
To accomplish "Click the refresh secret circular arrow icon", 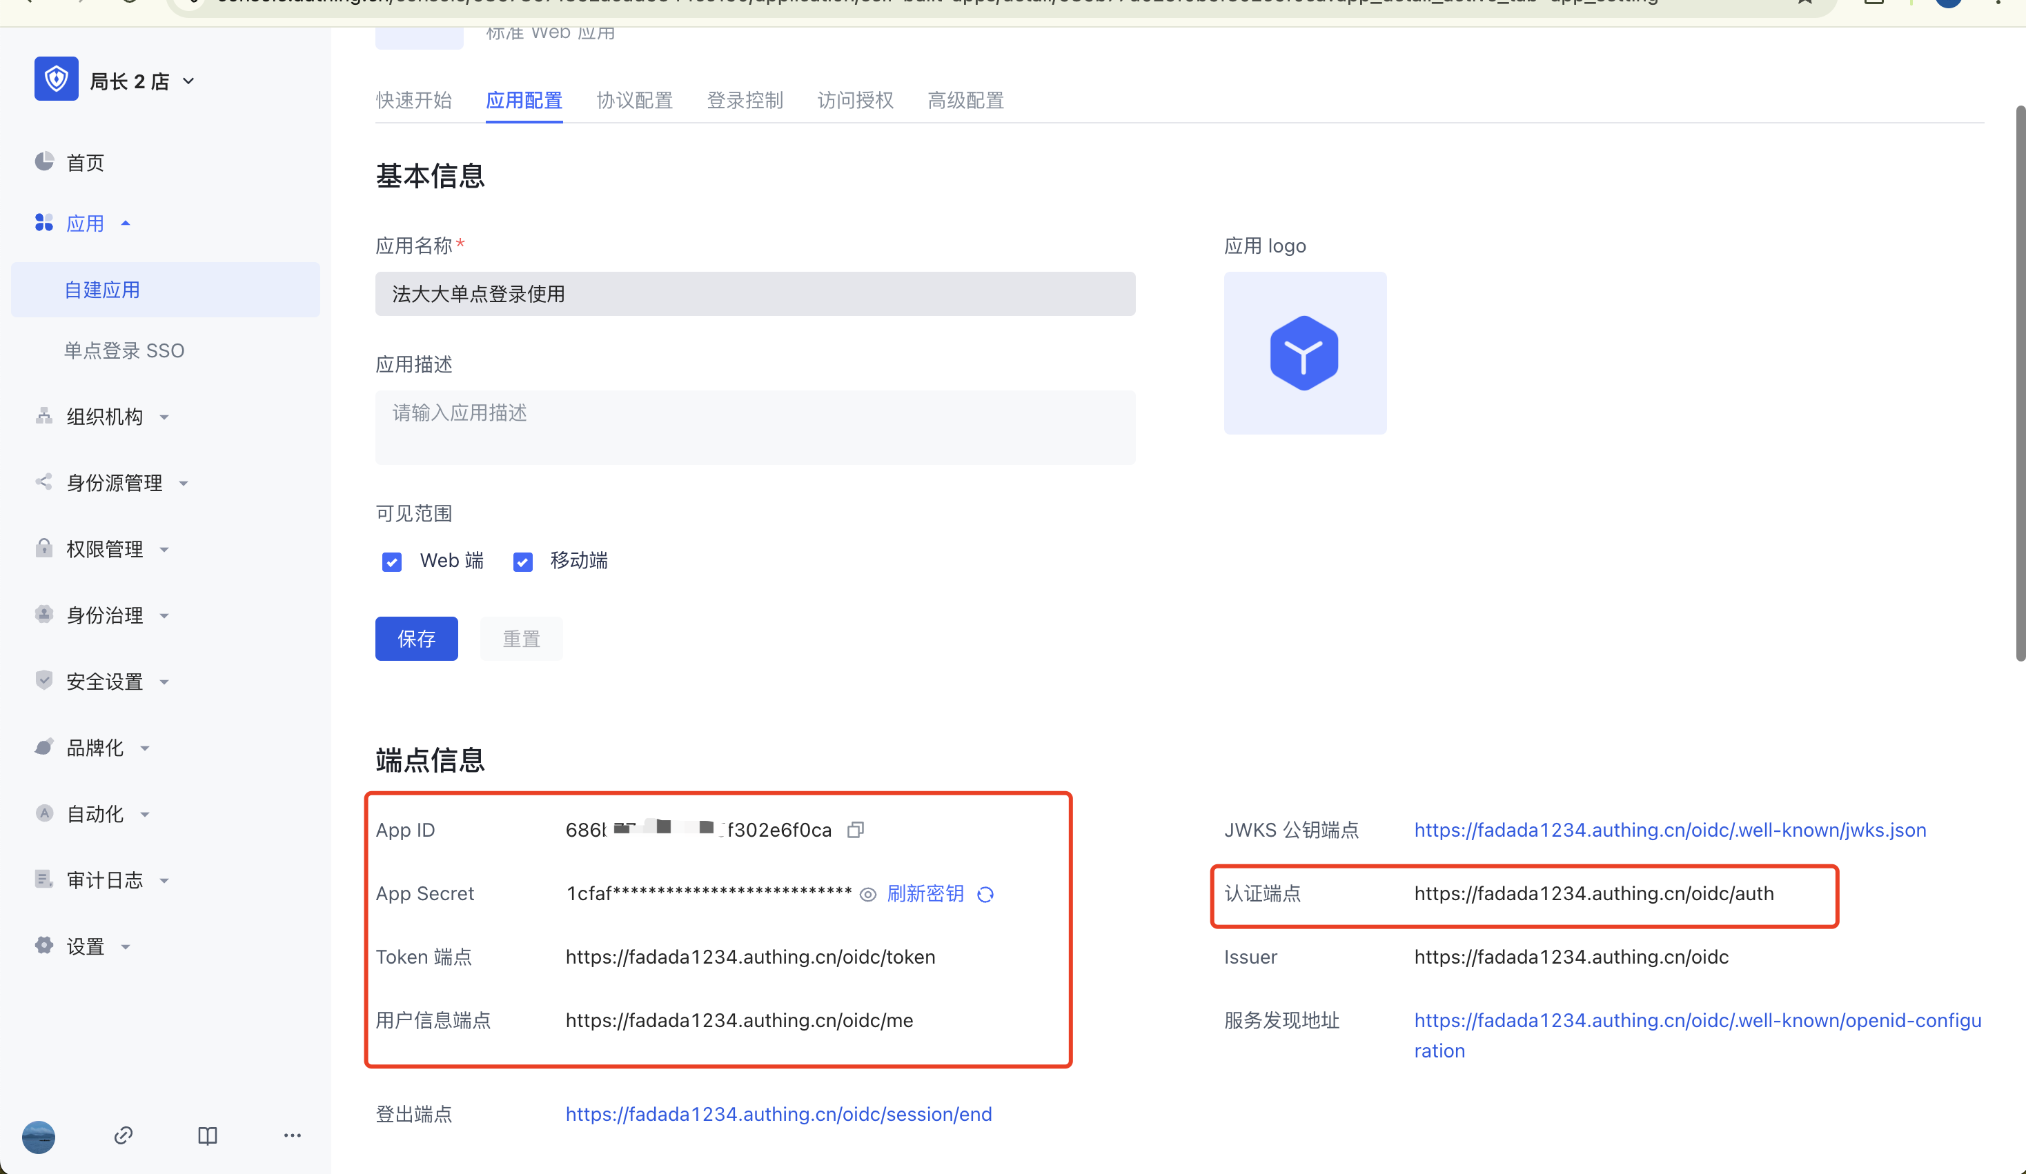I will tap(985, 893).
